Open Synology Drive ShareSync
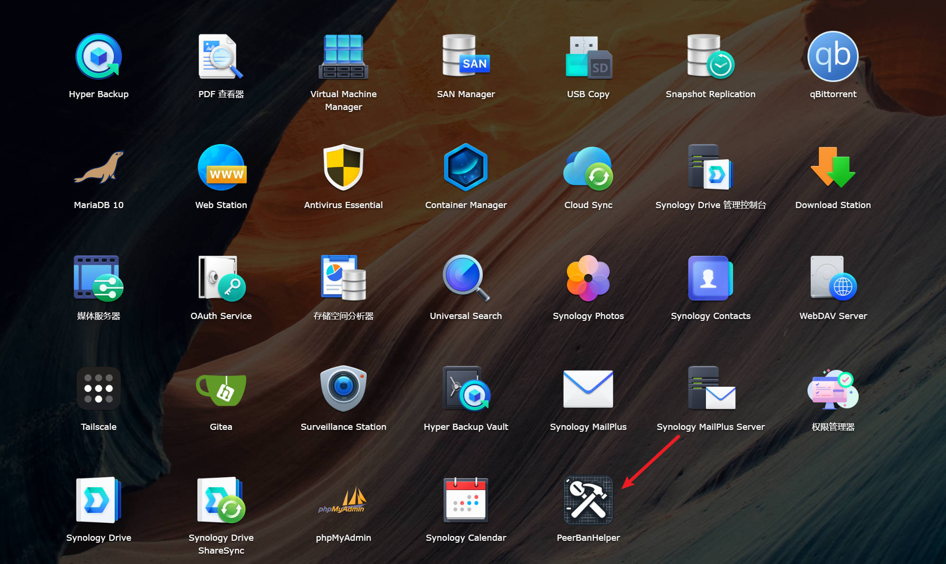This screenshot has width=946, height=564. (221, 500)
